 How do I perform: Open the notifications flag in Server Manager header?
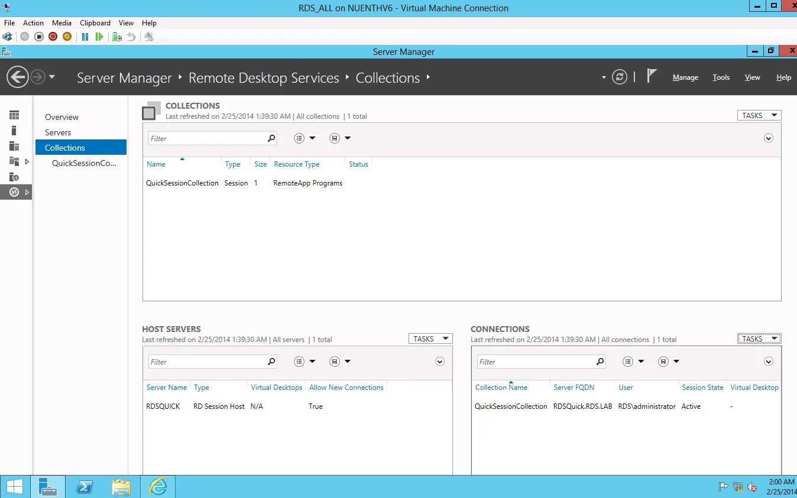652,76
